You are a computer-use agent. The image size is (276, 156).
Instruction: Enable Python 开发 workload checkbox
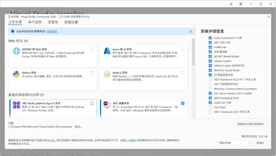click(92, 73)
